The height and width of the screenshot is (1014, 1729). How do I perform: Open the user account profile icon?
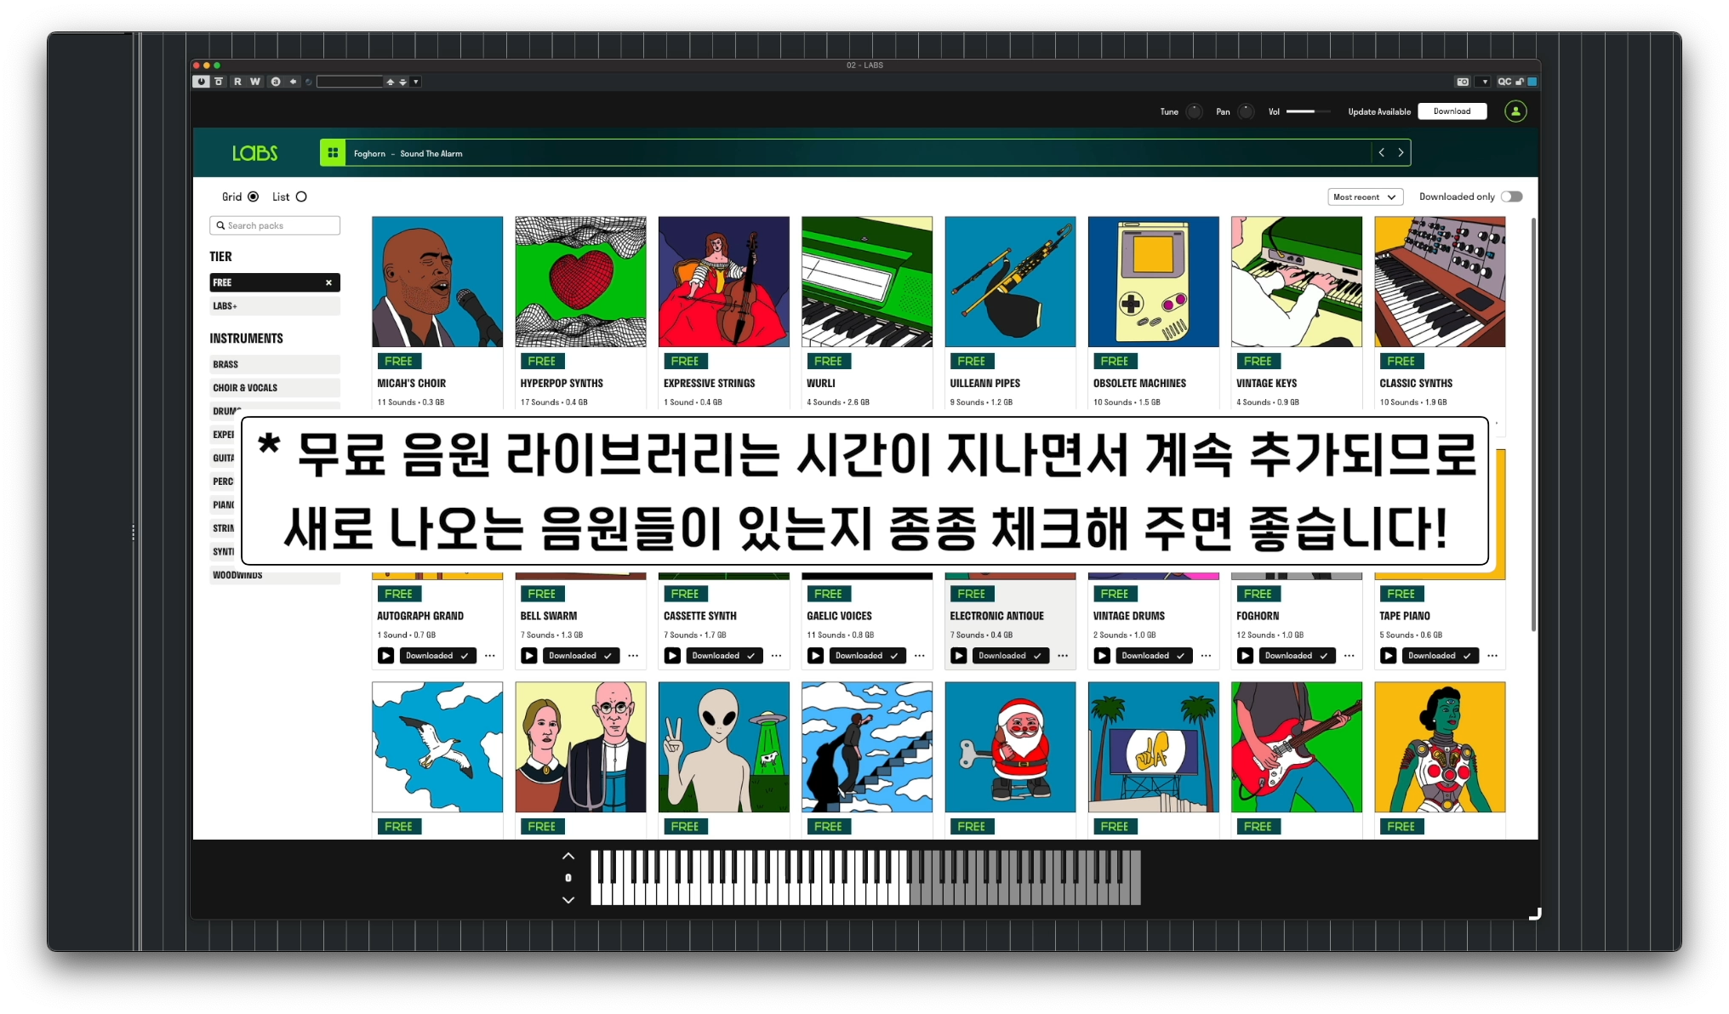tap(1515, 111)
